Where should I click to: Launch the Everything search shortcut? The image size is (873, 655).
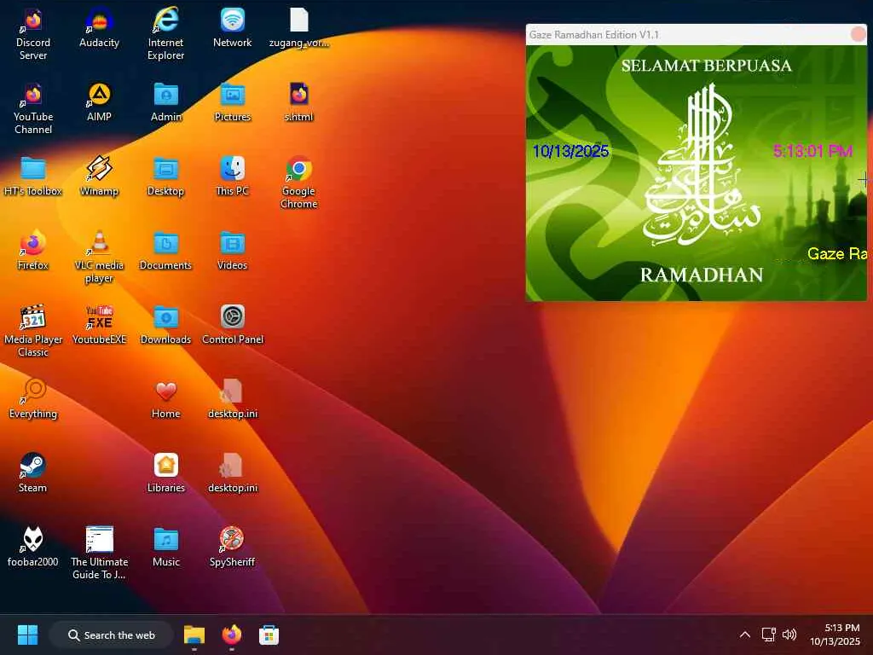click(33, 399)
